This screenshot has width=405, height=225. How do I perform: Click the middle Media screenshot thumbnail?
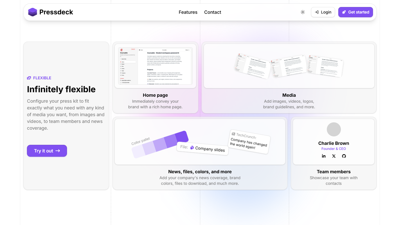[289, 66]
